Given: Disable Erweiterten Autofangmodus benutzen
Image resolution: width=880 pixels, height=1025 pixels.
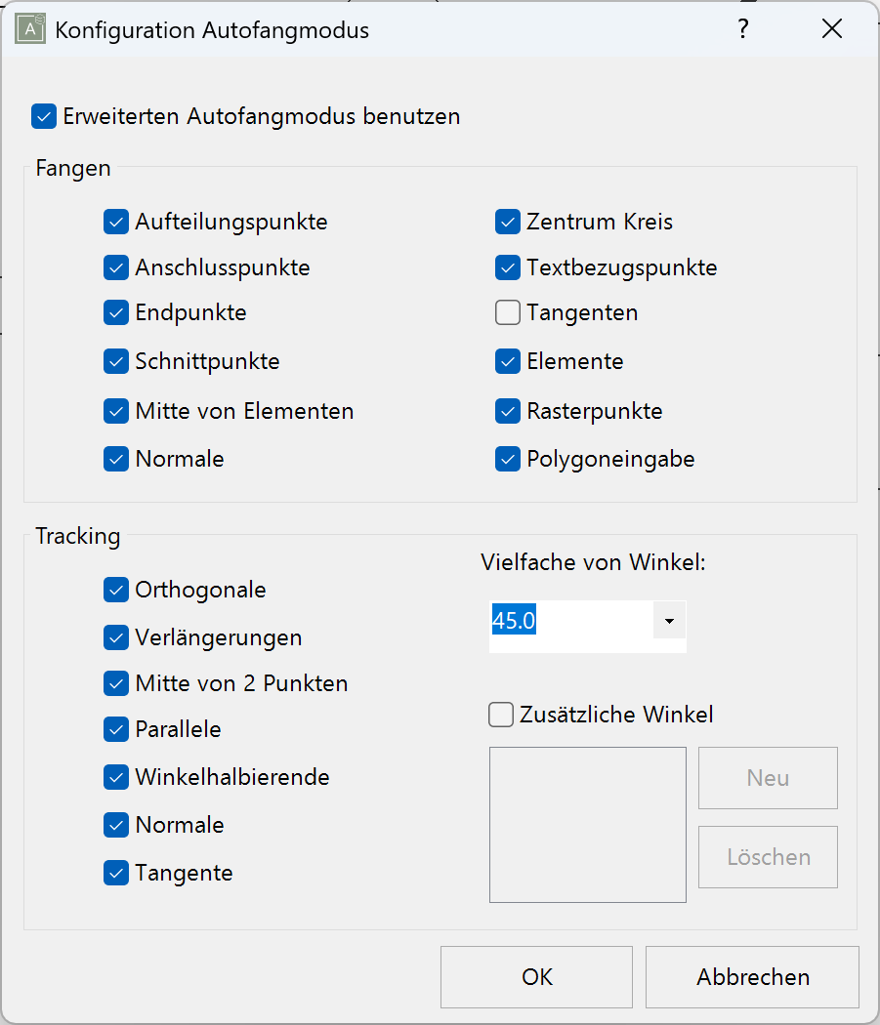Looking at the screenshot, I should (x=43, y=116).
